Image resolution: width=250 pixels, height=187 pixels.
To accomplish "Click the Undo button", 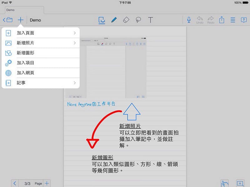I will [200, 20].
